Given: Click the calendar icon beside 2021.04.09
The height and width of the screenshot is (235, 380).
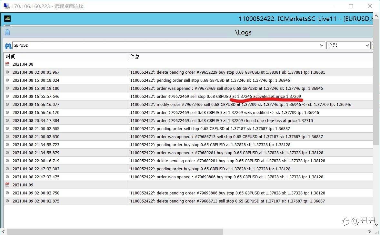Looking at the screenshot, I should [x=7, y=185].
